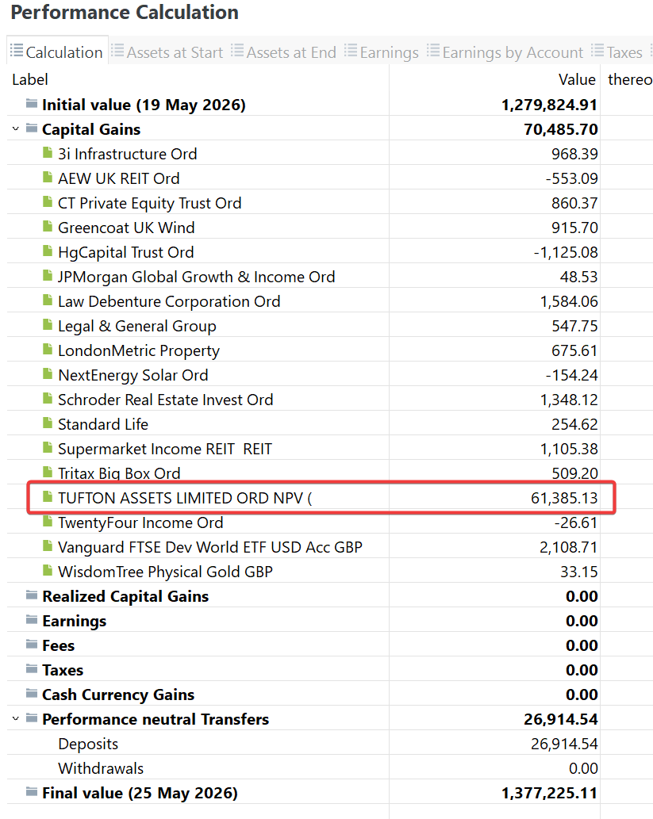
Task: Collapse the Performance neutral Transfers group
Action: (x=16, y=719)
